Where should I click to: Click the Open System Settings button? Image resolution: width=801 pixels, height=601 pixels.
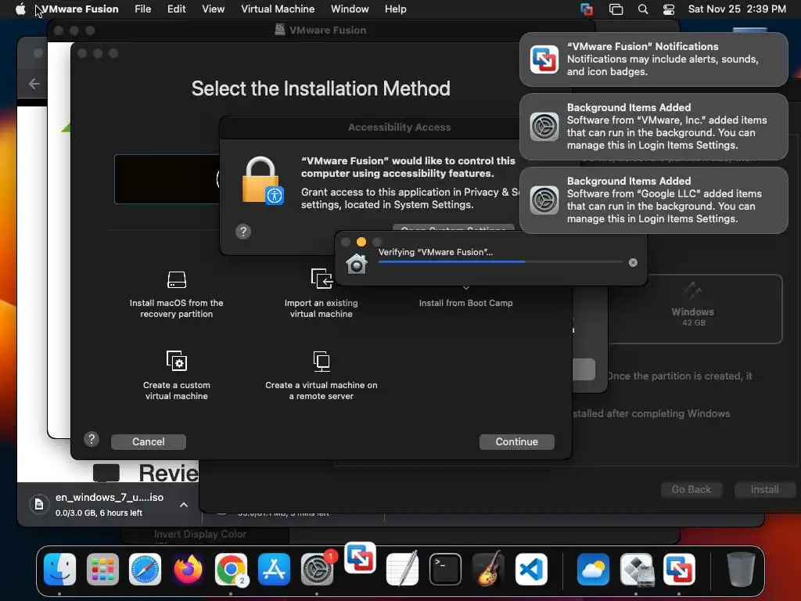tap(454, 229)
